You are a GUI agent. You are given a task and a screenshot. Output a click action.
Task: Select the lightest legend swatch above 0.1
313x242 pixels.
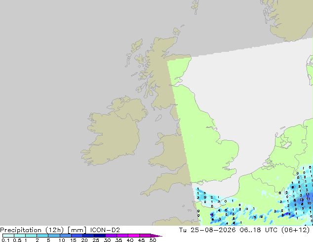(x=8, y=236)
